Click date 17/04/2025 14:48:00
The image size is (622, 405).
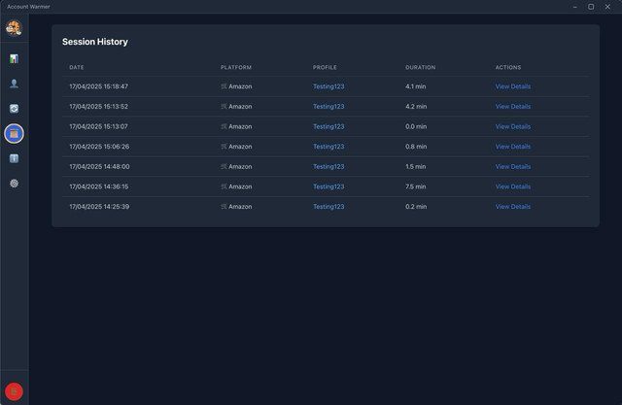99,166
